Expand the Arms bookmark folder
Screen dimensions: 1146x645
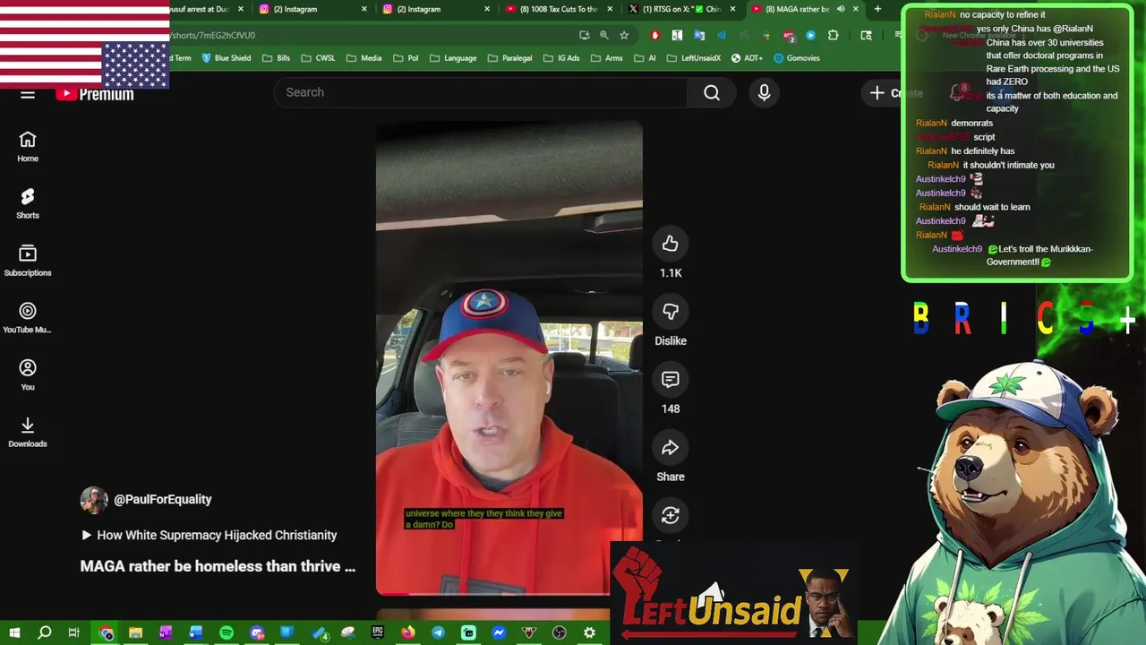606,58
